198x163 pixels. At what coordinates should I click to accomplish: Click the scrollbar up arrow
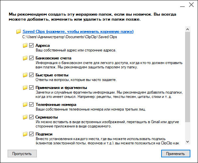(x=187, y=29)
